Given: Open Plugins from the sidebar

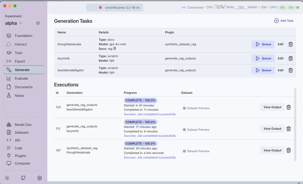Looking at the screenshot, I should [x=20, y=156].
